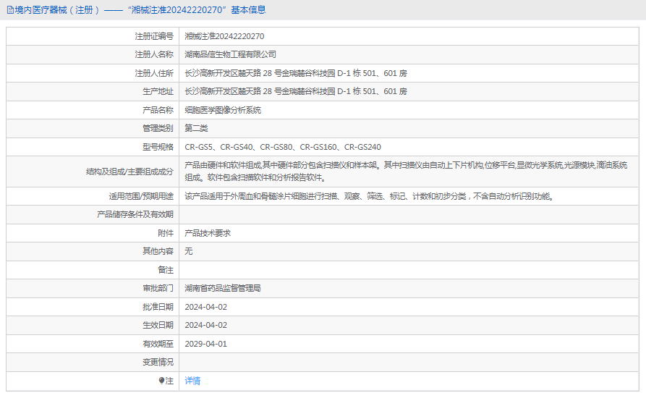Viewport: 646px width, 393px height.
Task: Click the 批准日期 value 2024-04-02
Action: point(206,307)
